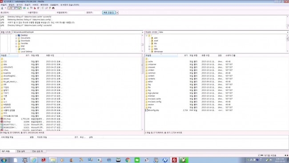Viewport: 289px width, 163px height.
Task: Click cancel current operation toolbar icon
Action: pyautogui.click(x=31, y=8)
